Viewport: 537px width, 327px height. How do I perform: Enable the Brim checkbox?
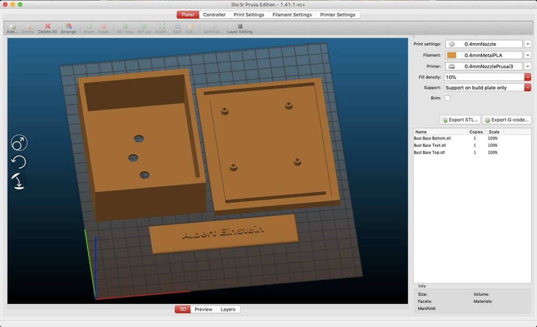[x=447, y=98]
